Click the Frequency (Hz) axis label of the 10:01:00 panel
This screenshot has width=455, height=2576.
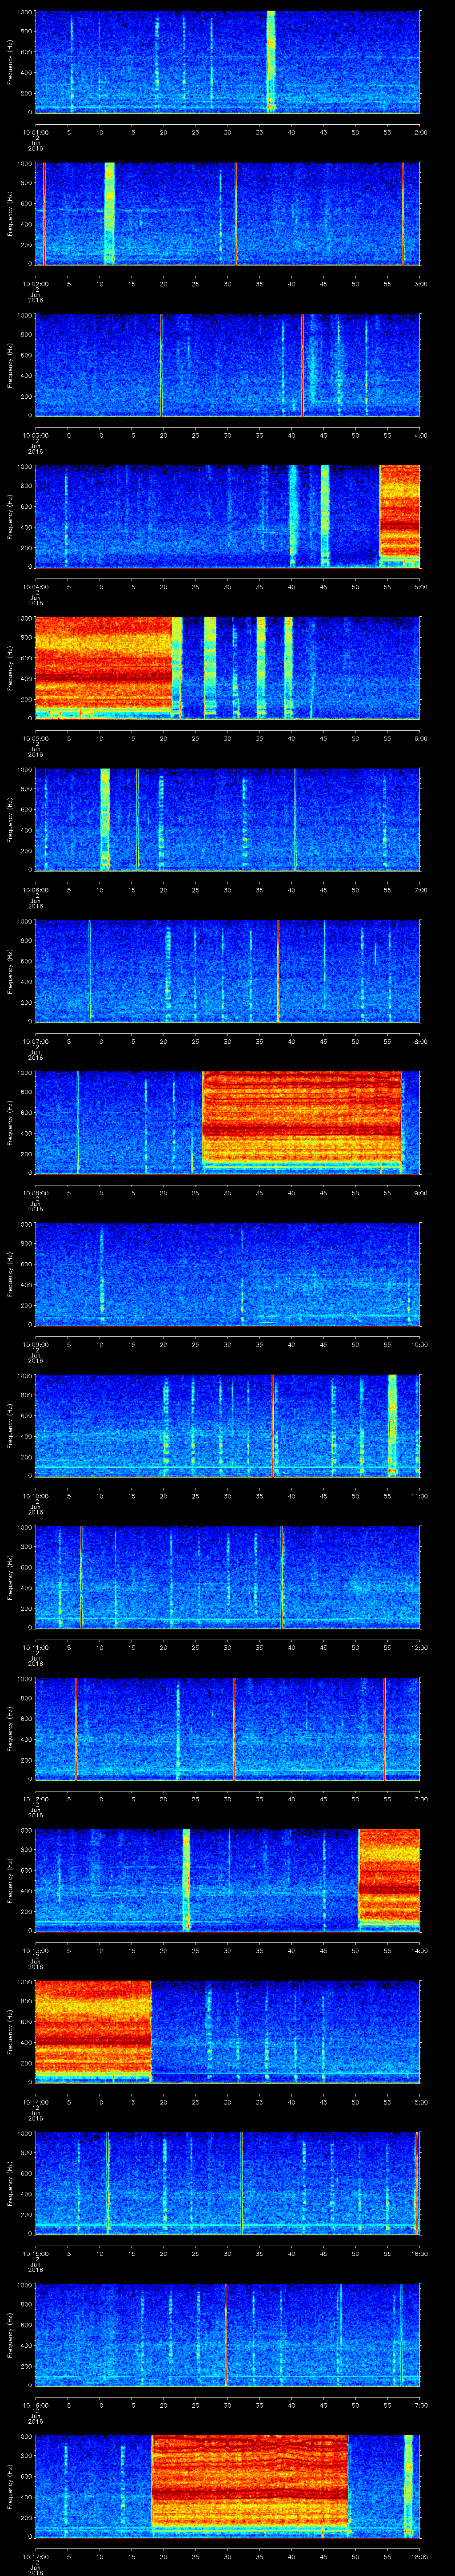[10, 62]
